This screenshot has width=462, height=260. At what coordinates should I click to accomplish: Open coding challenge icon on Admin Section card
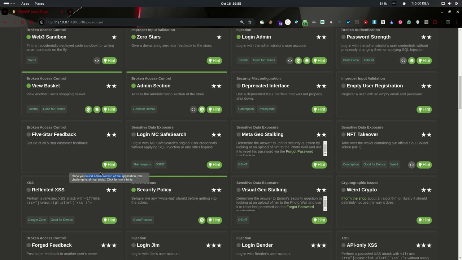pos(193,109)
